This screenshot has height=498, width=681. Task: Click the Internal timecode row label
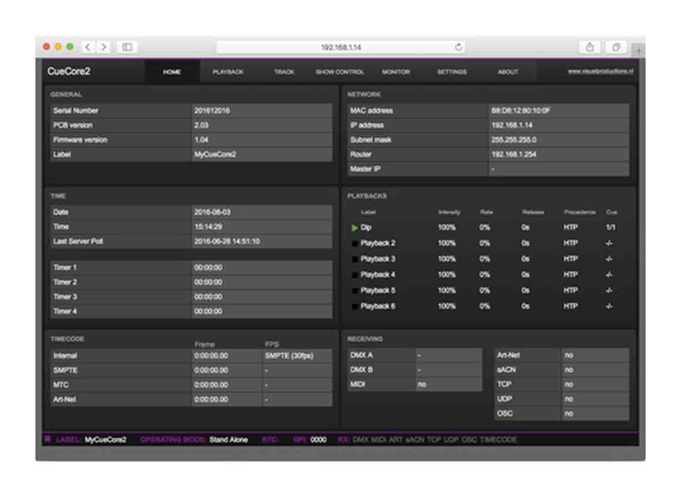pyautogui.click(x=65, y=355)
